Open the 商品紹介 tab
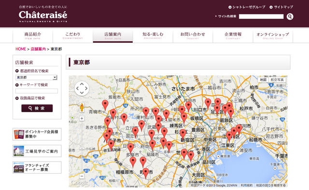309x190 pixels. point(33,36)
